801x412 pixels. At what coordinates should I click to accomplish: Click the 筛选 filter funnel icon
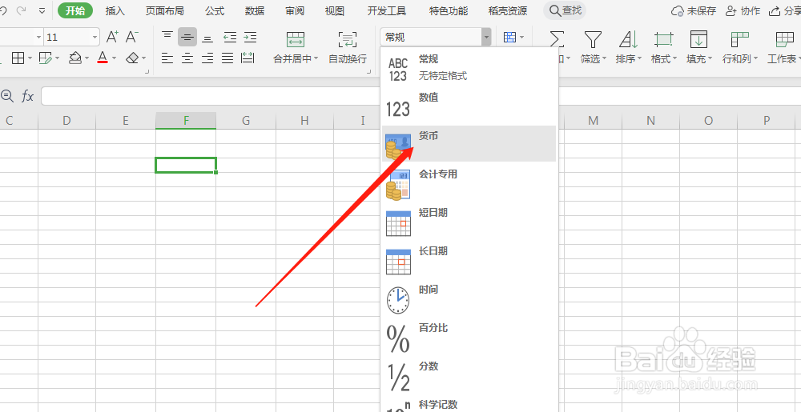pos(593,38)
